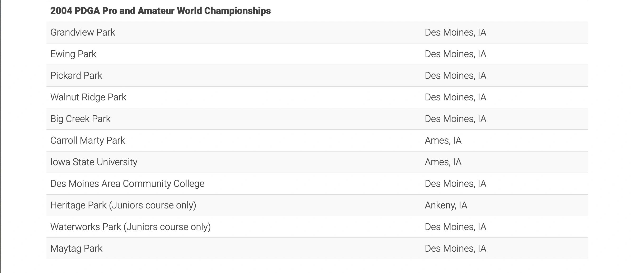Select the Maytag Park course name
The height and width of the screenshot is (273, 632).
[x=76, y=248]
